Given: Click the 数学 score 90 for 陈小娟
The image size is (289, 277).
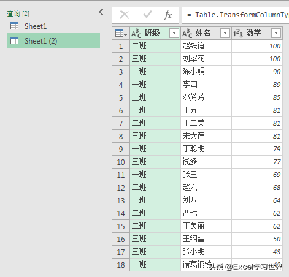Looking at the screenshot, I should point(257,72).
